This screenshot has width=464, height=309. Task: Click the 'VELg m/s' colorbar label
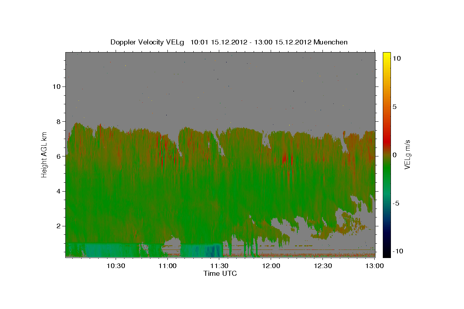pyautogui.click(x=407, y=154)
